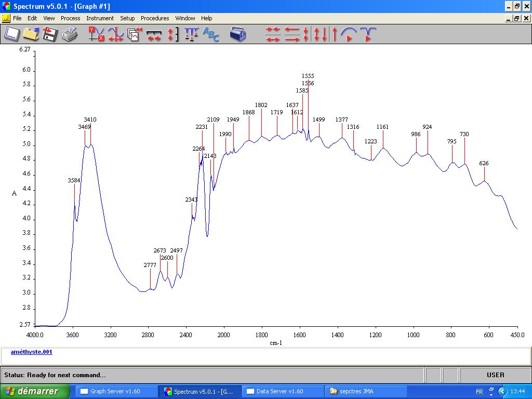Open a spectrum file with folder icon
The image size is (532, 399).
pyautogui.click(x=31, y=35)
